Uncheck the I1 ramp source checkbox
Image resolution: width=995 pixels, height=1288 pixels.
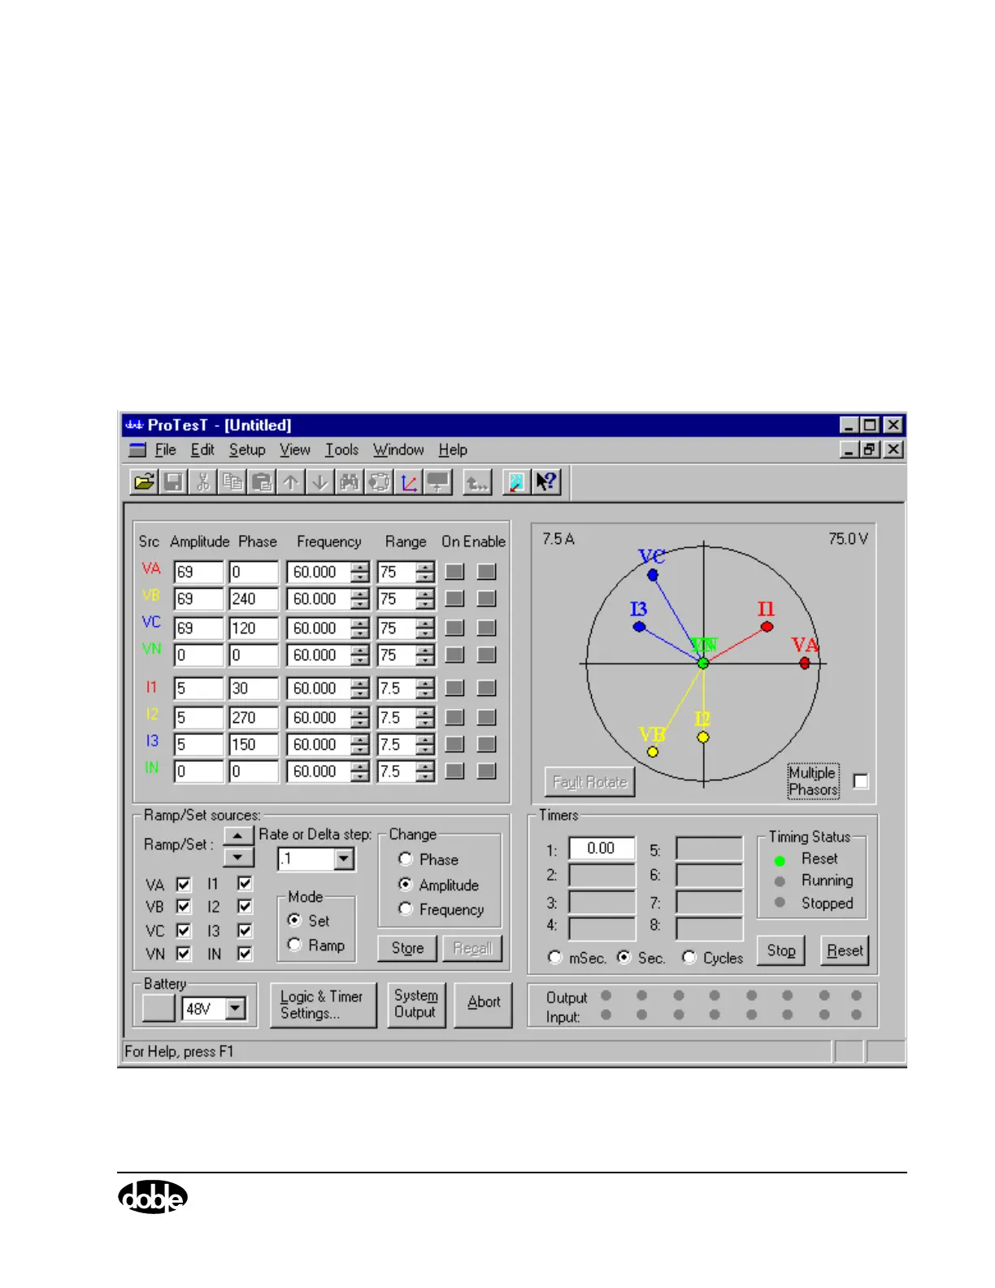(x=245, y=883)
